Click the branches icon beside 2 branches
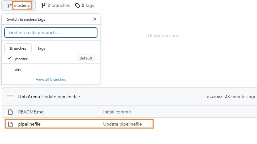Screen dimensions: 257x144 [x=43, y=6]
